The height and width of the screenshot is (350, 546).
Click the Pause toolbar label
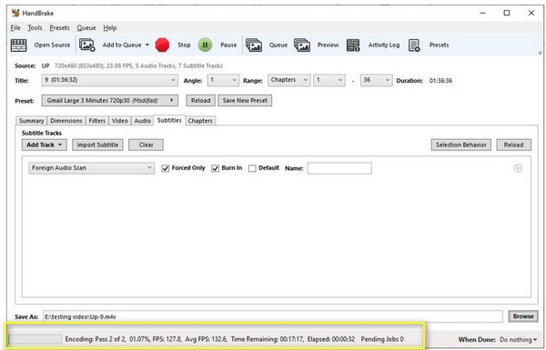point(228,45)
